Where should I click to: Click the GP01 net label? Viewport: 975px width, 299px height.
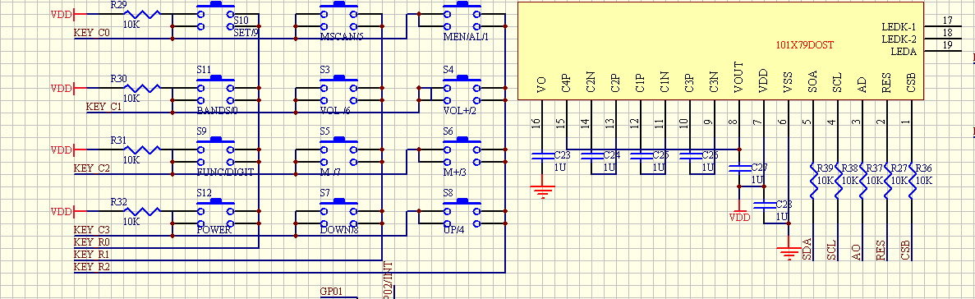point(331,291)
